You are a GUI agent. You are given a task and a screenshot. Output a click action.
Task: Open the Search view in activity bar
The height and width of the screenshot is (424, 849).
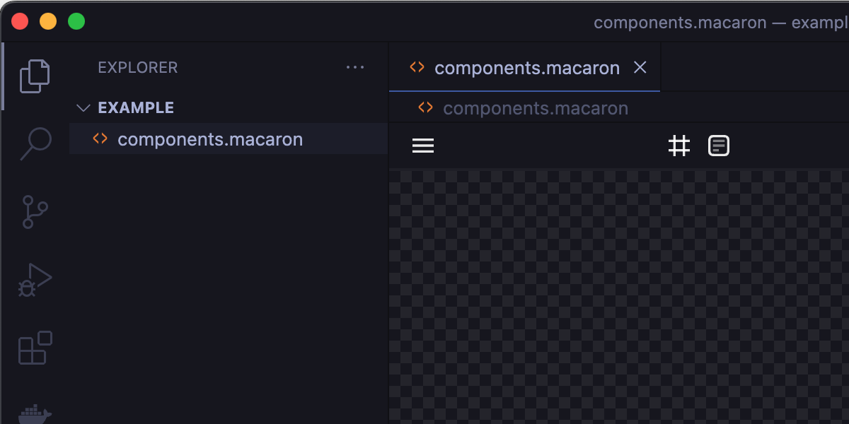[x=35, y=143]
